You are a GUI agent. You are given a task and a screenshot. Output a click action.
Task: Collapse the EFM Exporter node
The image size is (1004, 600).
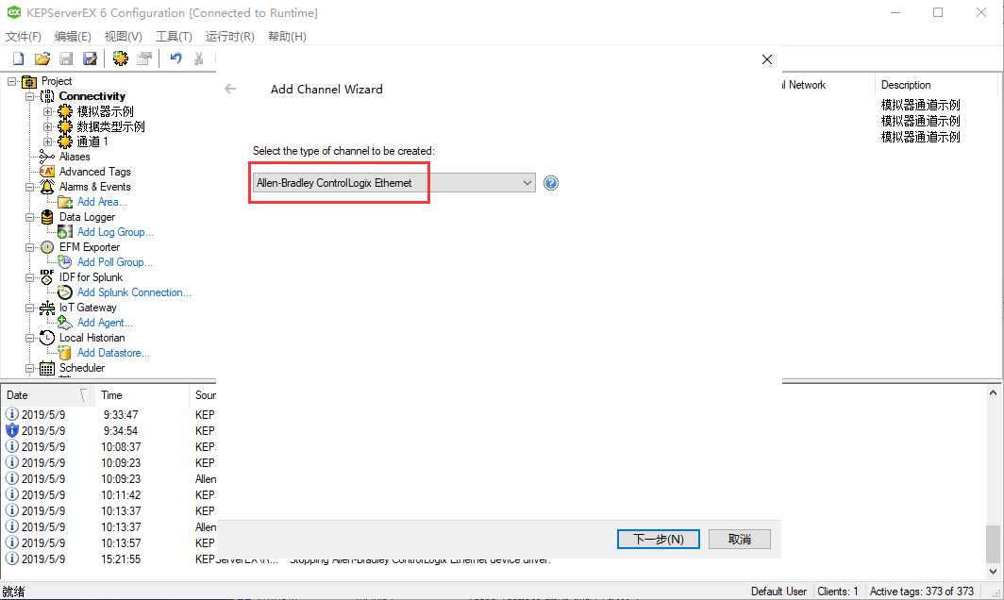(x=29, y=247)
